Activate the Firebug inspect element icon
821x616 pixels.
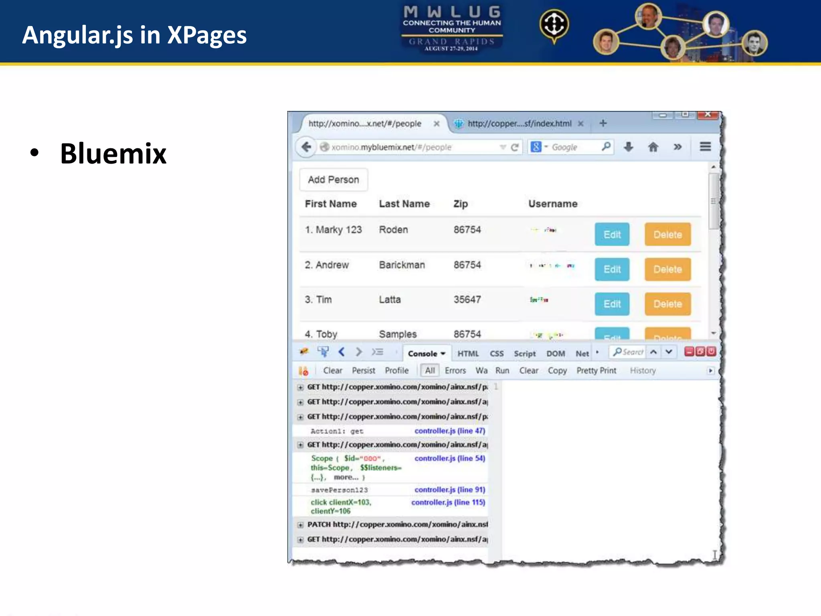(323, 352)
